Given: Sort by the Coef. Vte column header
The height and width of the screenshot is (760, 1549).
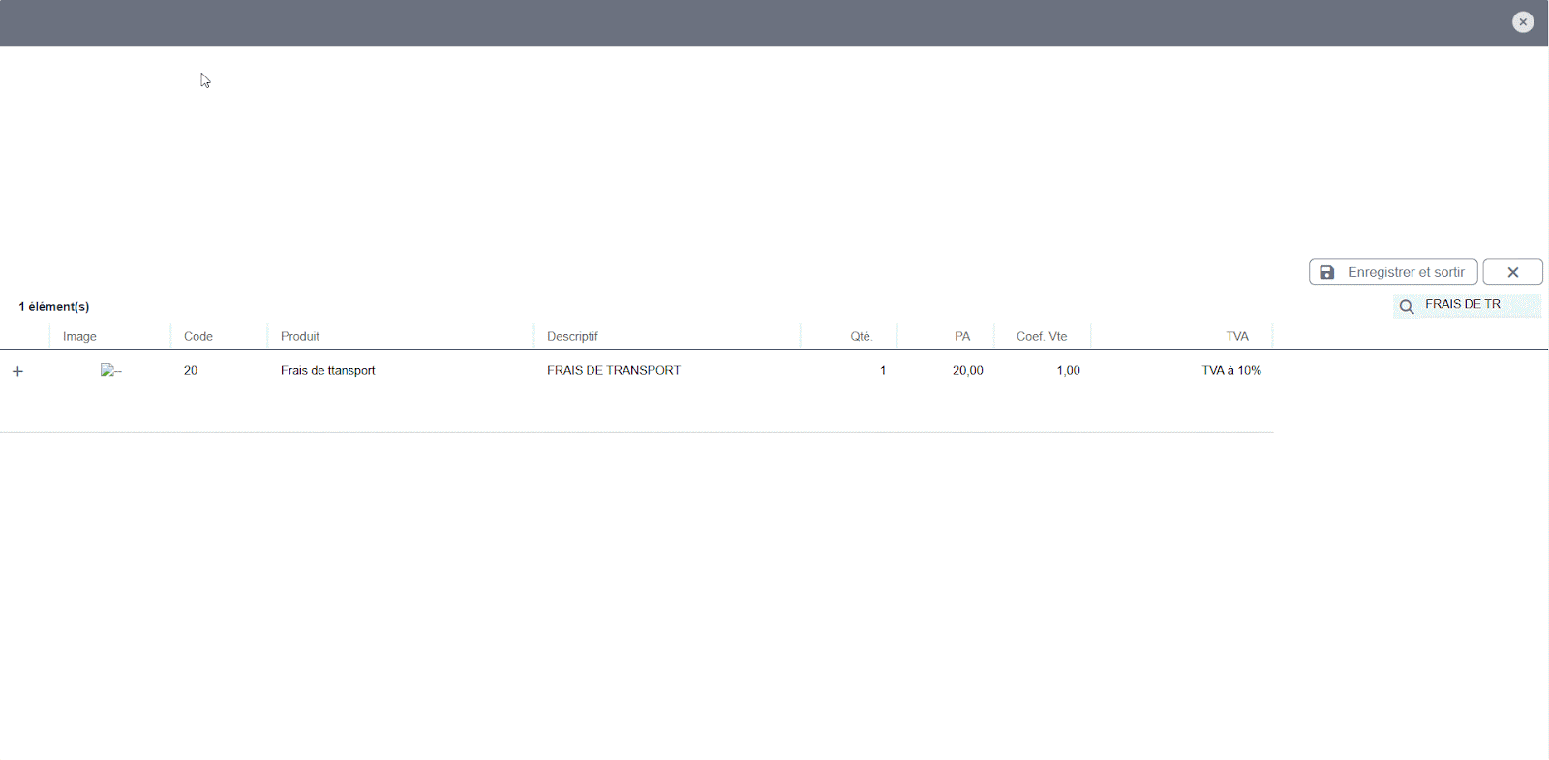Looking at the screenshot, I should tap(1042, 336).
